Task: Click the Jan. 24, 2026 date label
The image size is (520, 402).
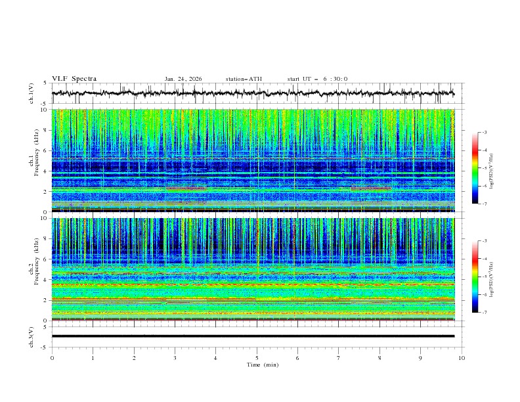Action: (183, 79)
